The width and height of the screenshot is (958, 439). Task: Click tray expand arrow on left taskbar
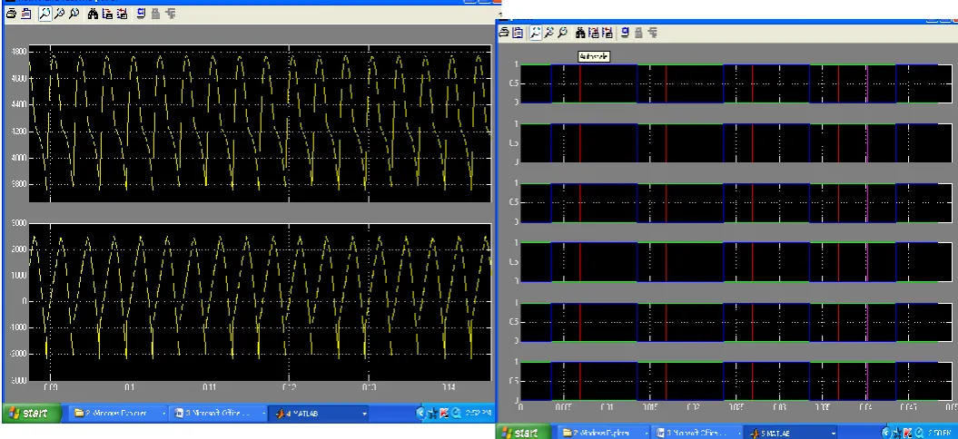click(420, 414)
